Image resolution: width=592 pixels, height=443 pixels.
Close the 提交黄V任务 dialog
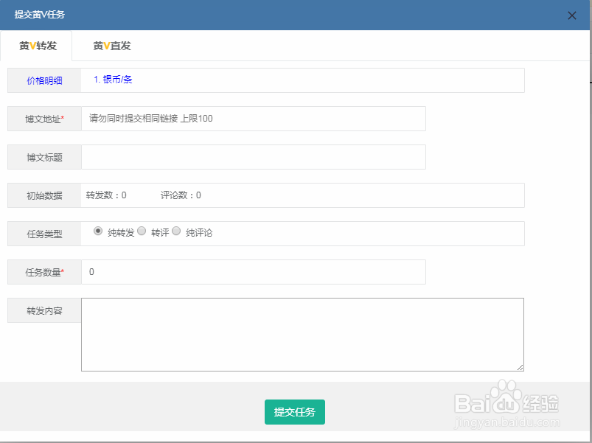[x=571, y=15]
